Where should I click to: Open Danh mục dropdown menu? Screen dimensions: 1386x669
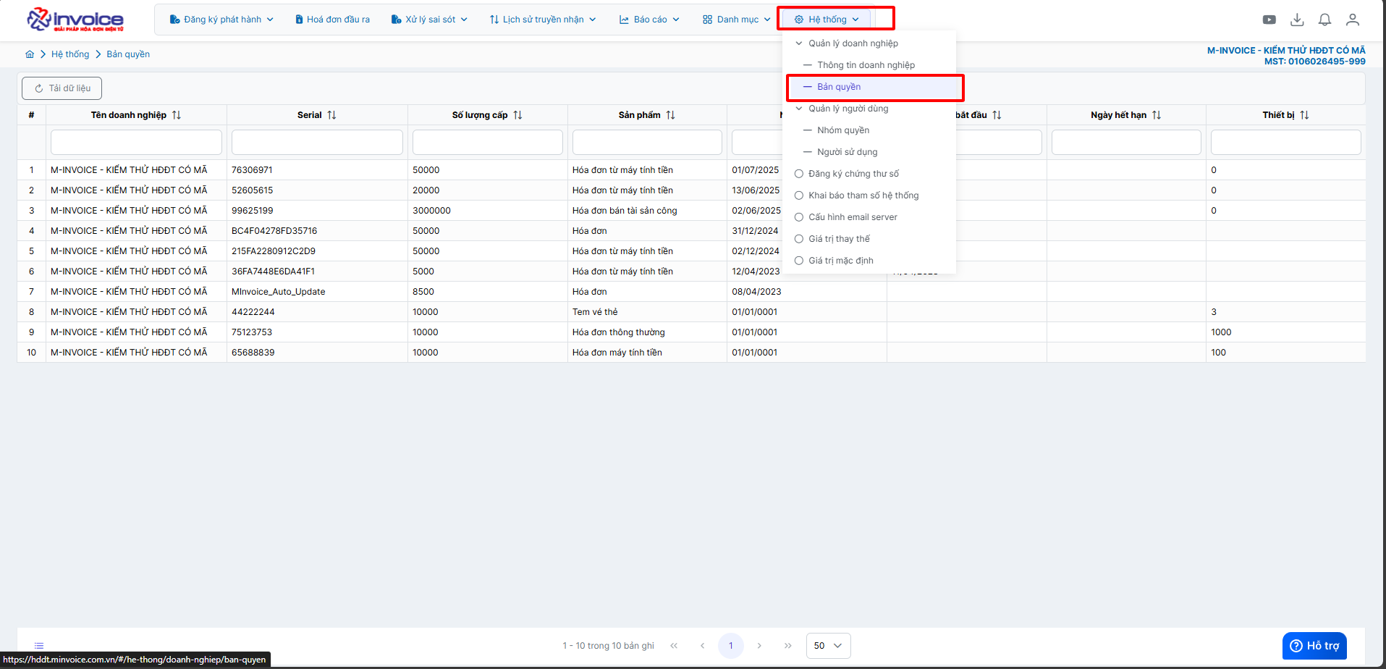click(x=736, y=20)
